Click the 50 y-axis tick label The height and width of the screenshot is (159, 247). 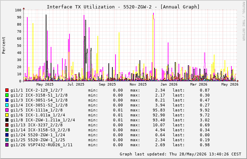(x=19, y=46)
